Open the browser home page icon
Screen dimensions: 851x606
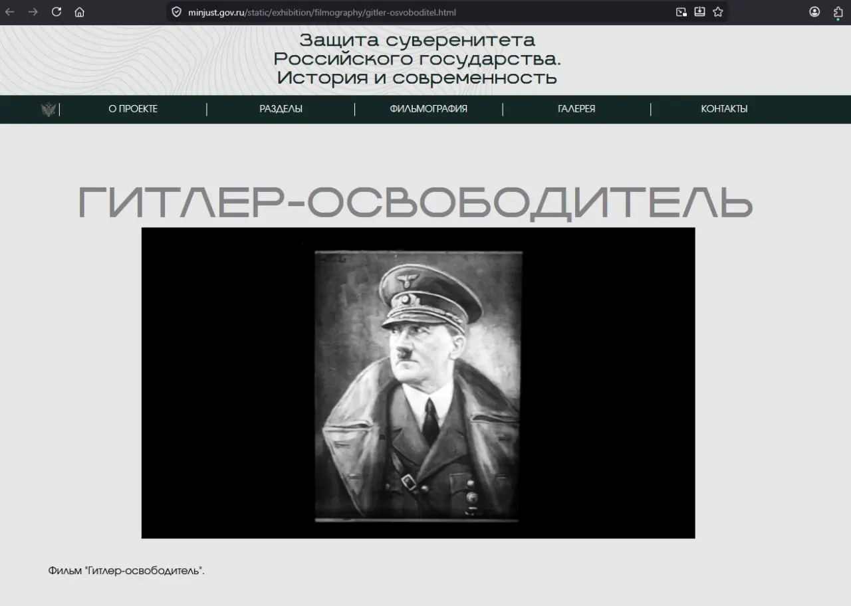(x=80, y=12)
